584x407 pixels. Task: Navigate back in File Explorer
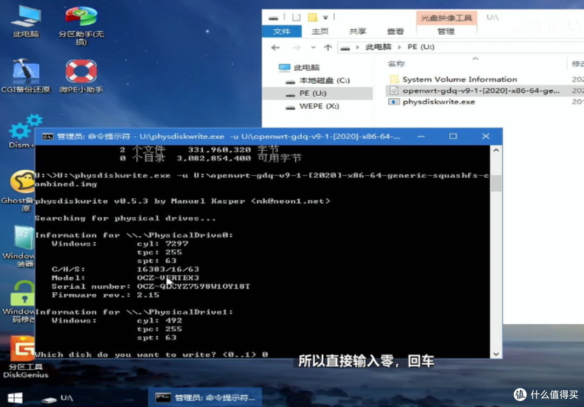275,48
